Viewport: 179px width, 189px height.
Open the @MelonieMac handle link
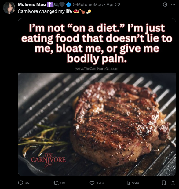pos(88,5)
